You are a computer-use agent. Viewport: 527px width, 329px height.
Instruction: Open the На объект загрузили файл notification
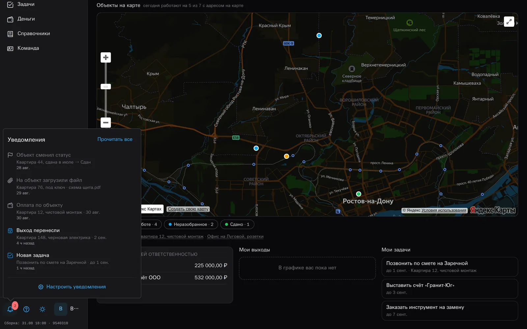pyautogui.click(x=72, y=186)
